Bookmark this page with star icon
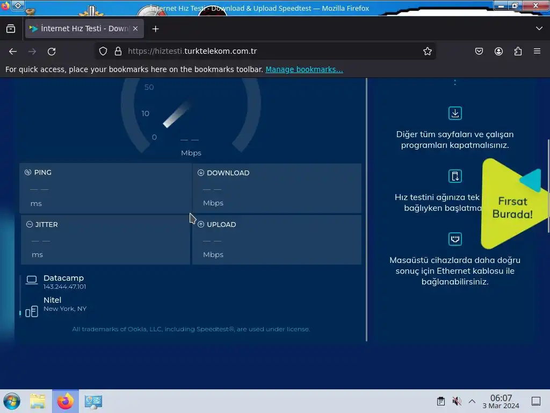 (x=427, y=51)
